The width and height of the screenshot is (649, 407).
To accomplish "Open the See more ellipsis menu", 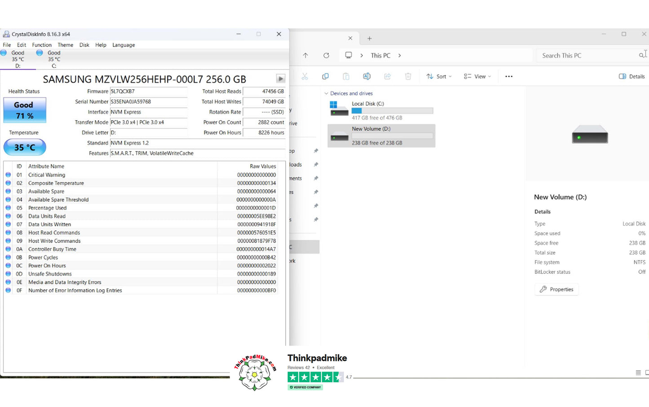I will [x=509, y=77].
